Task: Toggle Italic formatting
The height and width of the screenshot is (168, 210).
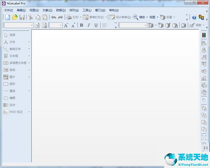Action: [89, 25]
